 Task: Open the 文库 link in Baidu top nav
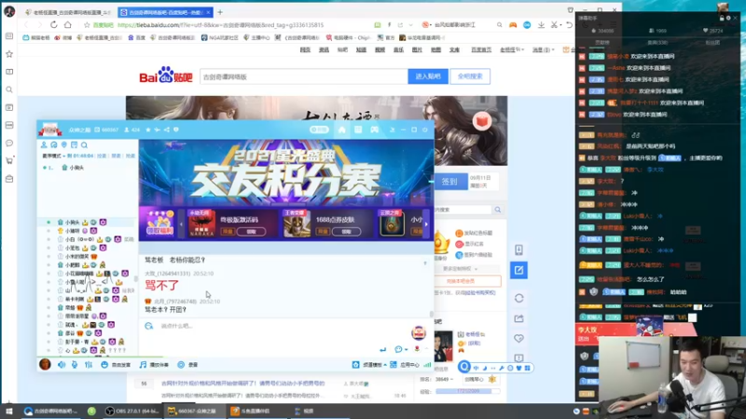(x=454, y=50)
